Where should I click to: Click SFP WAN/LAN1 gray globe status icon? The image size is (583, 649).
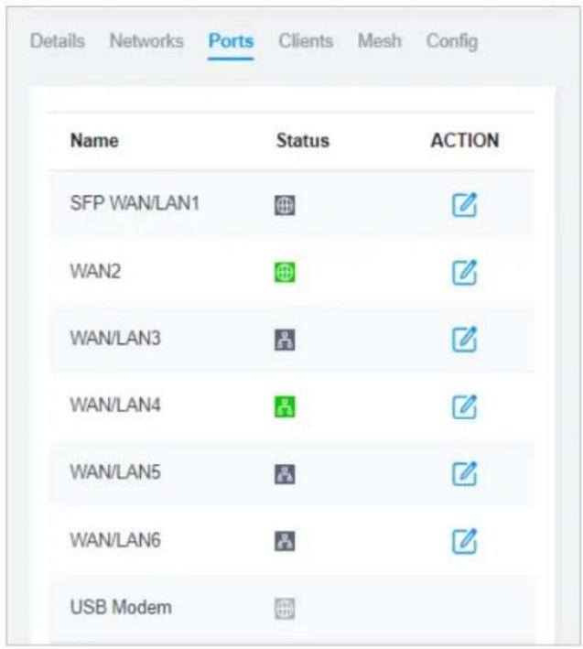[285, 205]
